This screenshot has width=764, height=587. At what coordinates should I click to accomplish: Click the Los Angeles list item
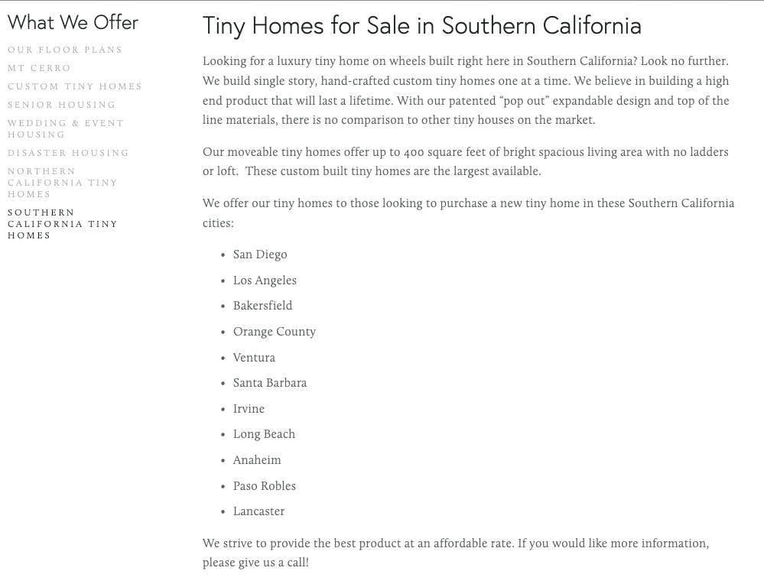[x=265, y=281]
